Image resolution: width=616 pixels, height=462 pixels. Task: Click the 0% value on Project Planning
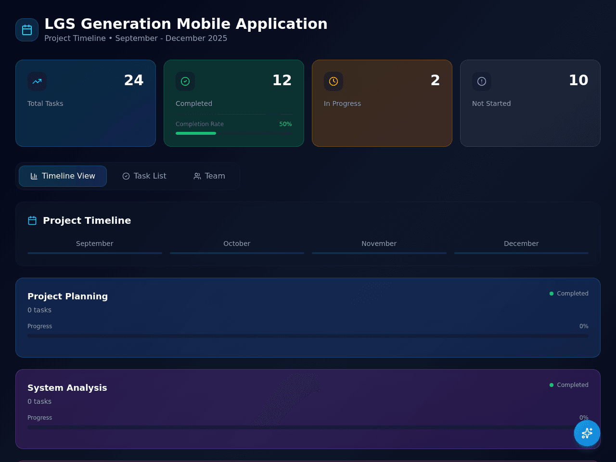click(584, 326)
